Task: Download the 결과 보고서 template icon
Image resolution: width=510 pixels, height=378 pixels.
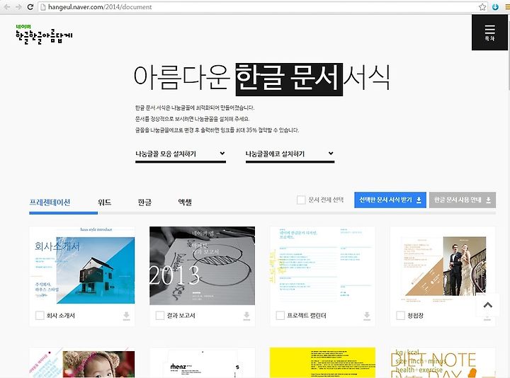Action: (246, 316)
